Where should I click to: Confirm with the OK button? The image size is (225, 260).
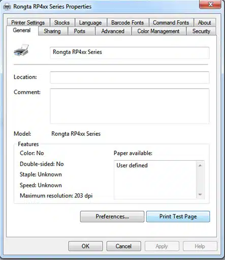click(x=85, y=246)
